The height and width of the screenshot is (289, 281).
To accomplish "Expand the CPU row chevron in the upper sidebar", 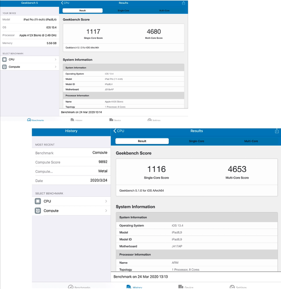I will [x=56, y=59].
